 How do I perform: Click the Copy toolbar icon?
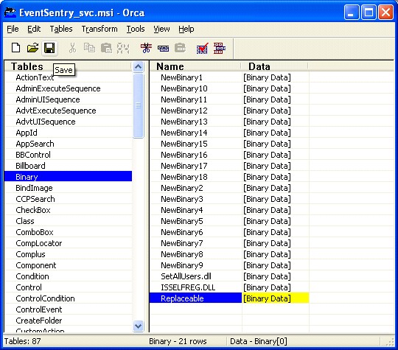(x=89, y=48)
